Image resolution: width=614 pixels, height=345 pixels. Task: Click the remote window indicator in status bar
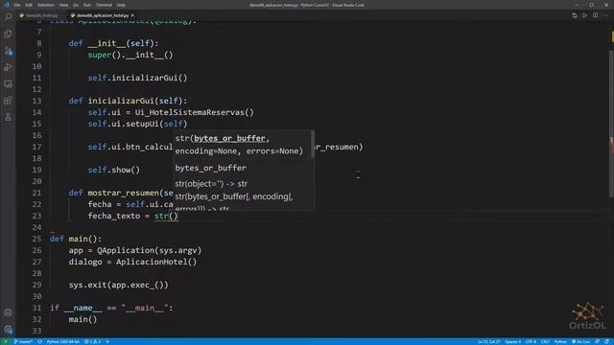pyautogui.click(x=6, y=341)
